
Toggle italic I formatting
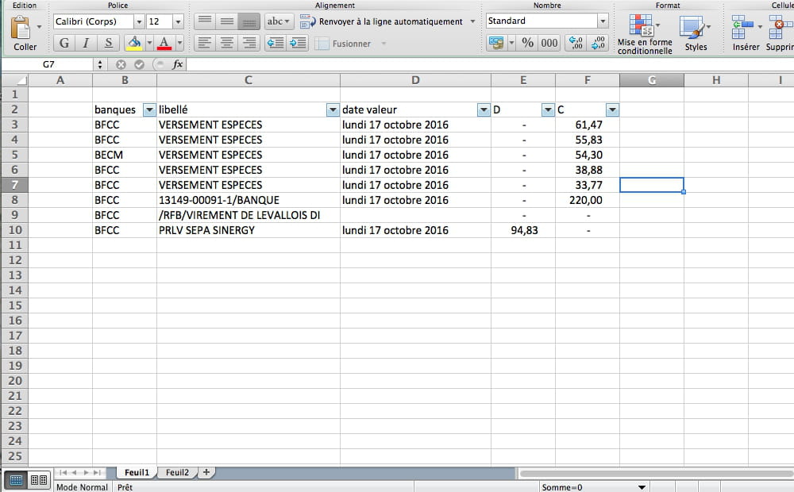(86, 43)
